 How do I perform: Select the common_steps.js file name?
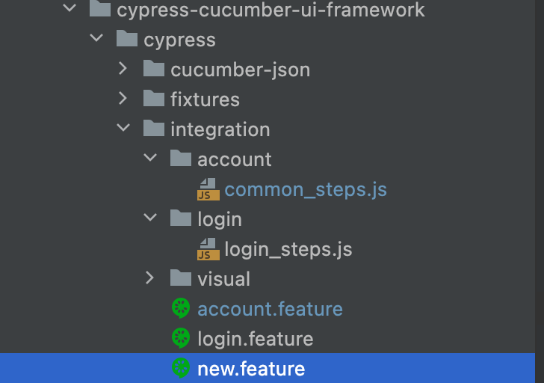tap(306, 189)
